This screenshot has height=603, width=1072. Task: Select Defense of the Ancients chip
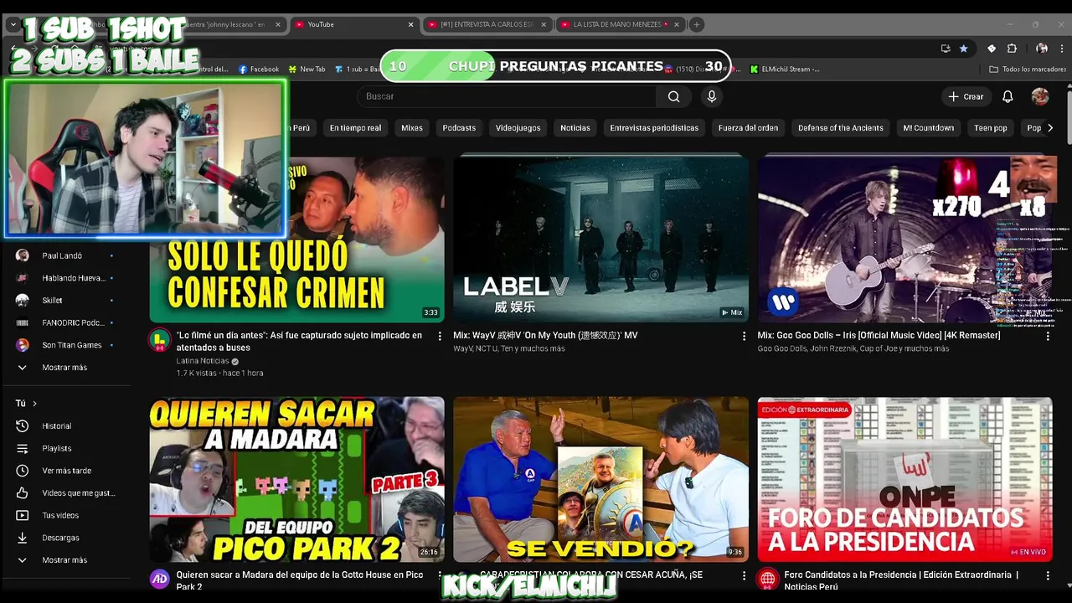pos(841,128)
